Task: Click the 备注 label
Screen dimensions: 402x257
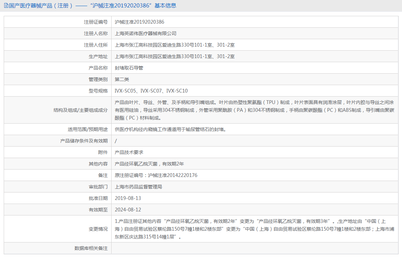Action: [x=103, y=175]
